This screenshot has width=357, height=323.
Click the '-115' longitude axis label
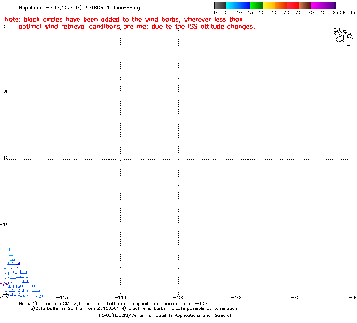click(62, 297)
